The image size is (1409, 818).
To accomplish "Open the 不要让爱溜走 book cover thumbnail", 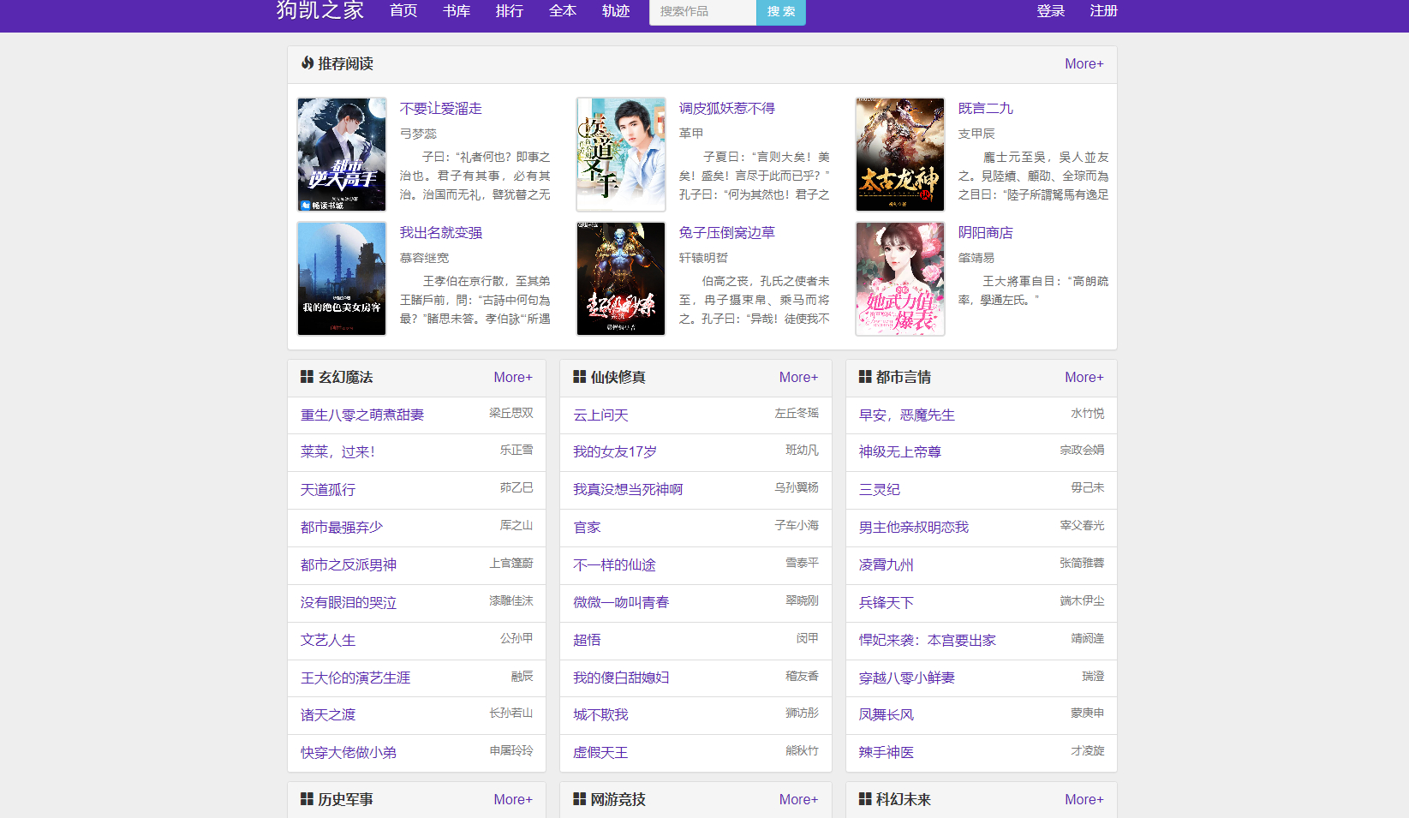I will point(342,154).
